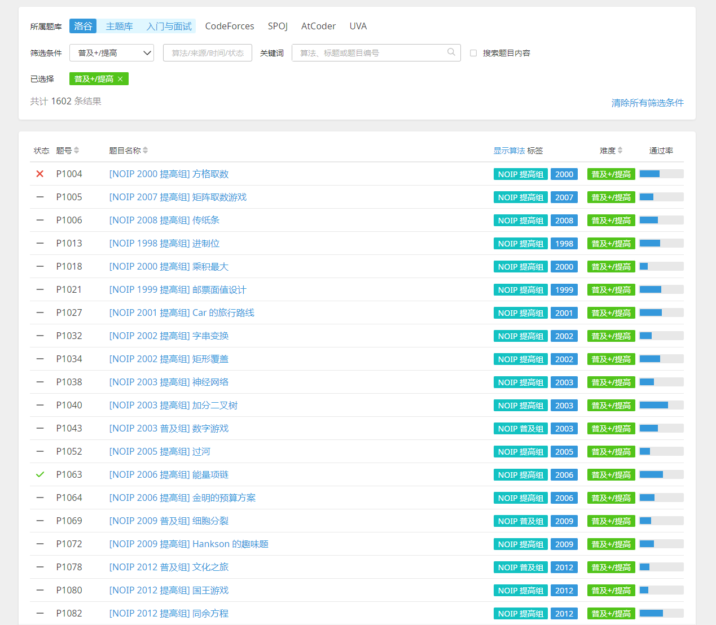Click the 普及+/提高 difficulty badge on P1018 row
This screenshot has width=716, height=625.
pos(611,267)
